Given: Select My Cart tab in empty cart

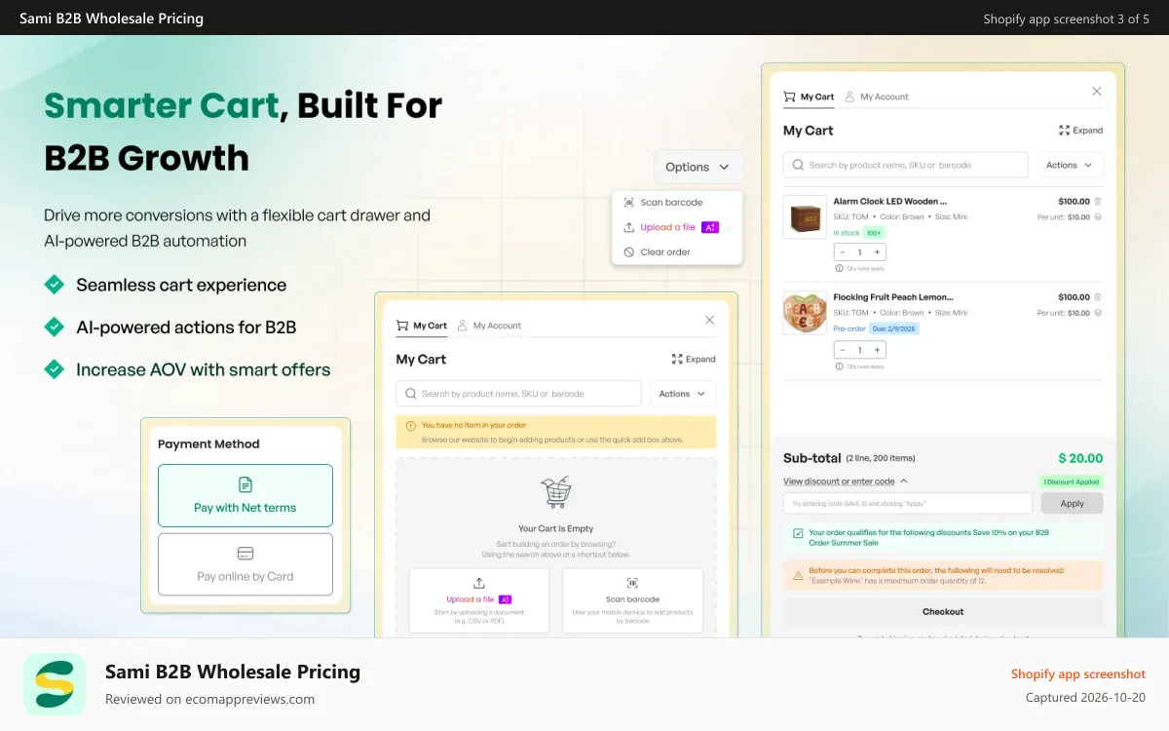Looking at the screenshot, I should pyautogui.click(x=422, y=326).
